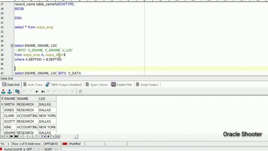Image resolution: width=268 pixels, height=151 pixels.
Task: Click the post edit checkmark navigator button
Action: (34, 136)
